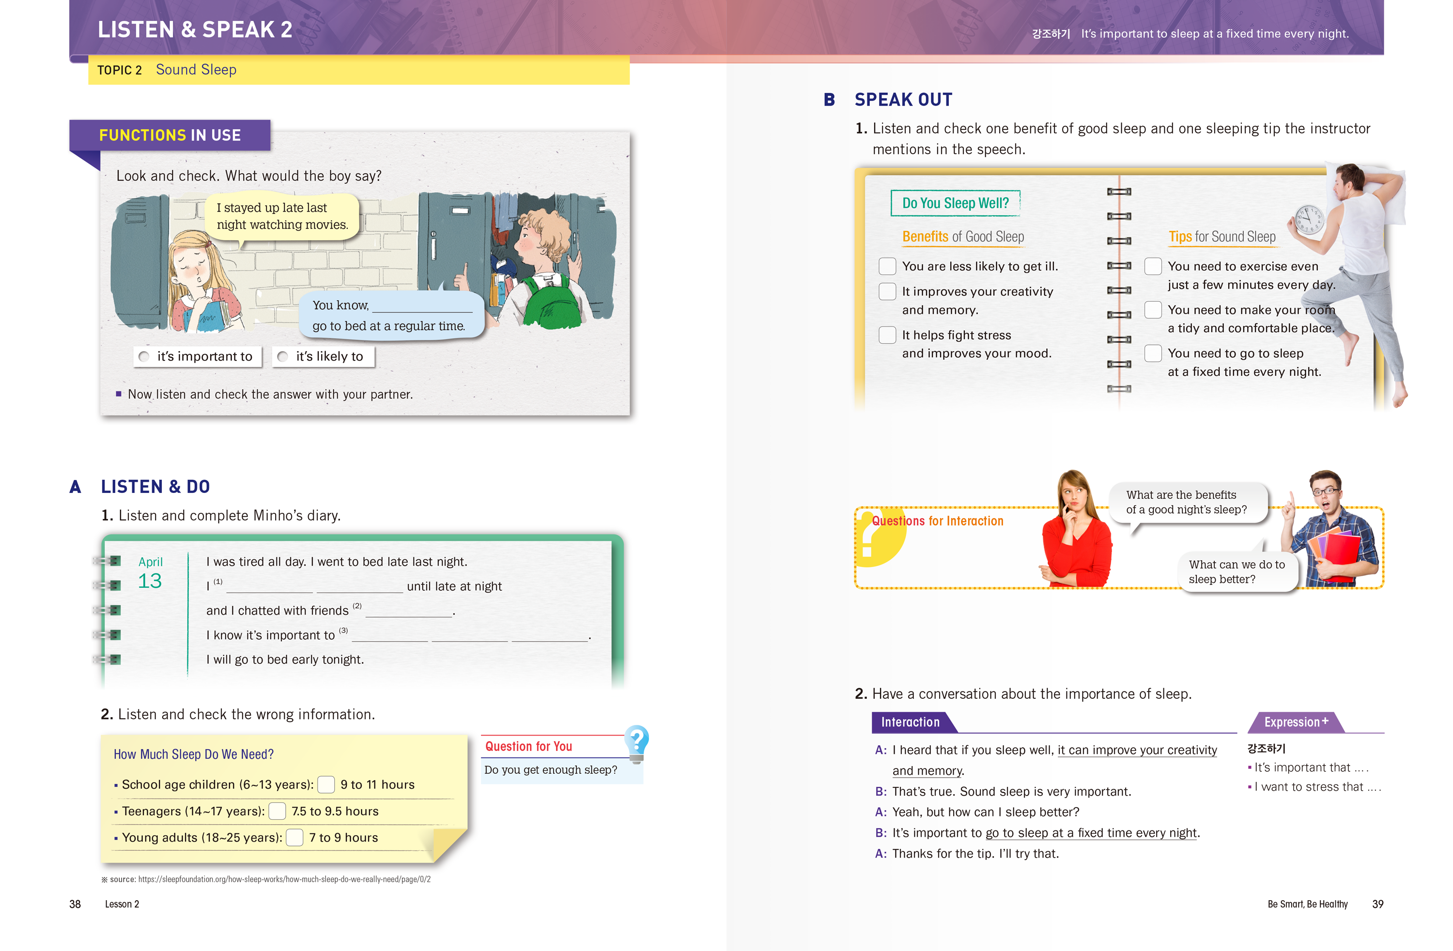
Task: Click the FUNCTIONS IN USE banner
Action: pos(170,135)
